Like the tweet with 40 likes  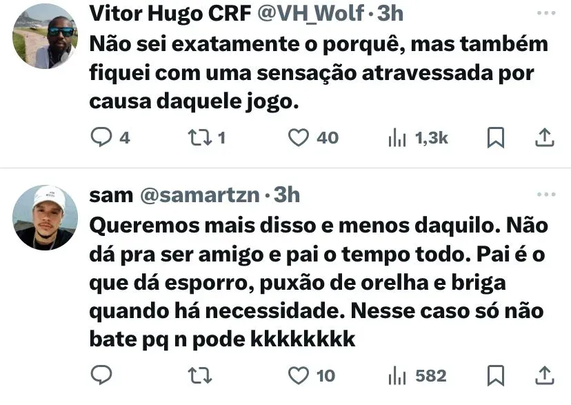313,138
